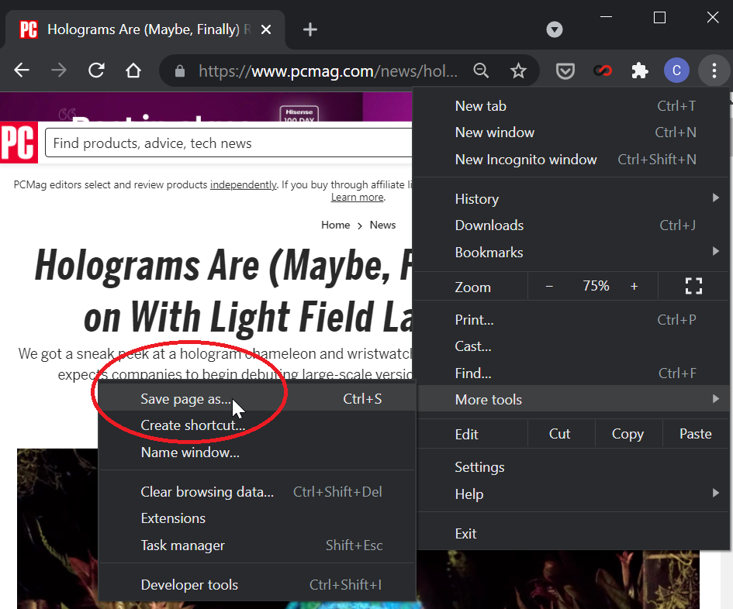Choose Cast... from the menu
The width and height of the screenshot is (733, 609).
[572, 346]
